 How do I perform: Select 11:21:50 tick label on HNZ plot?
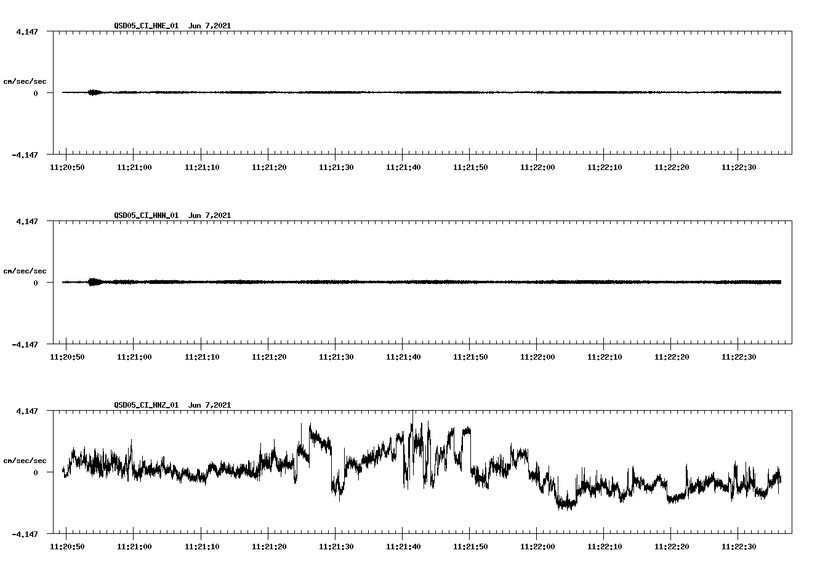point(470,547)
